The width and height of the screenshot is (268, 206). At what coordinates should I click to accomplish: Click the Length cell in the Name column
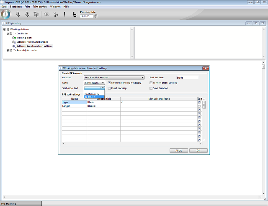coord(74,106)
